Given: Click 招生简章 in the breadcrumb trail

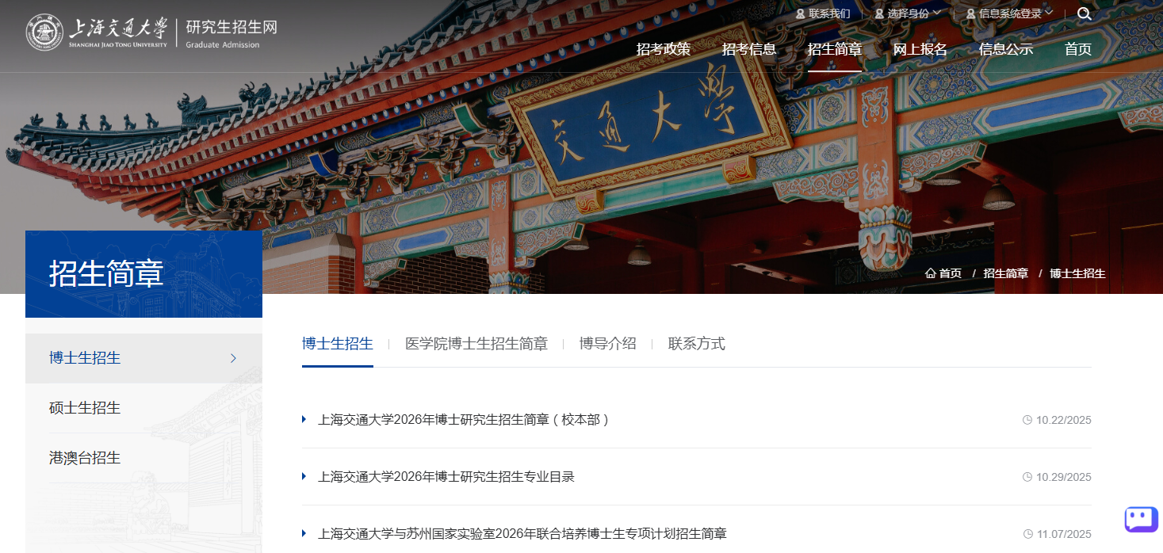Looking at the screenshot, I should [x=1005, y=273].
